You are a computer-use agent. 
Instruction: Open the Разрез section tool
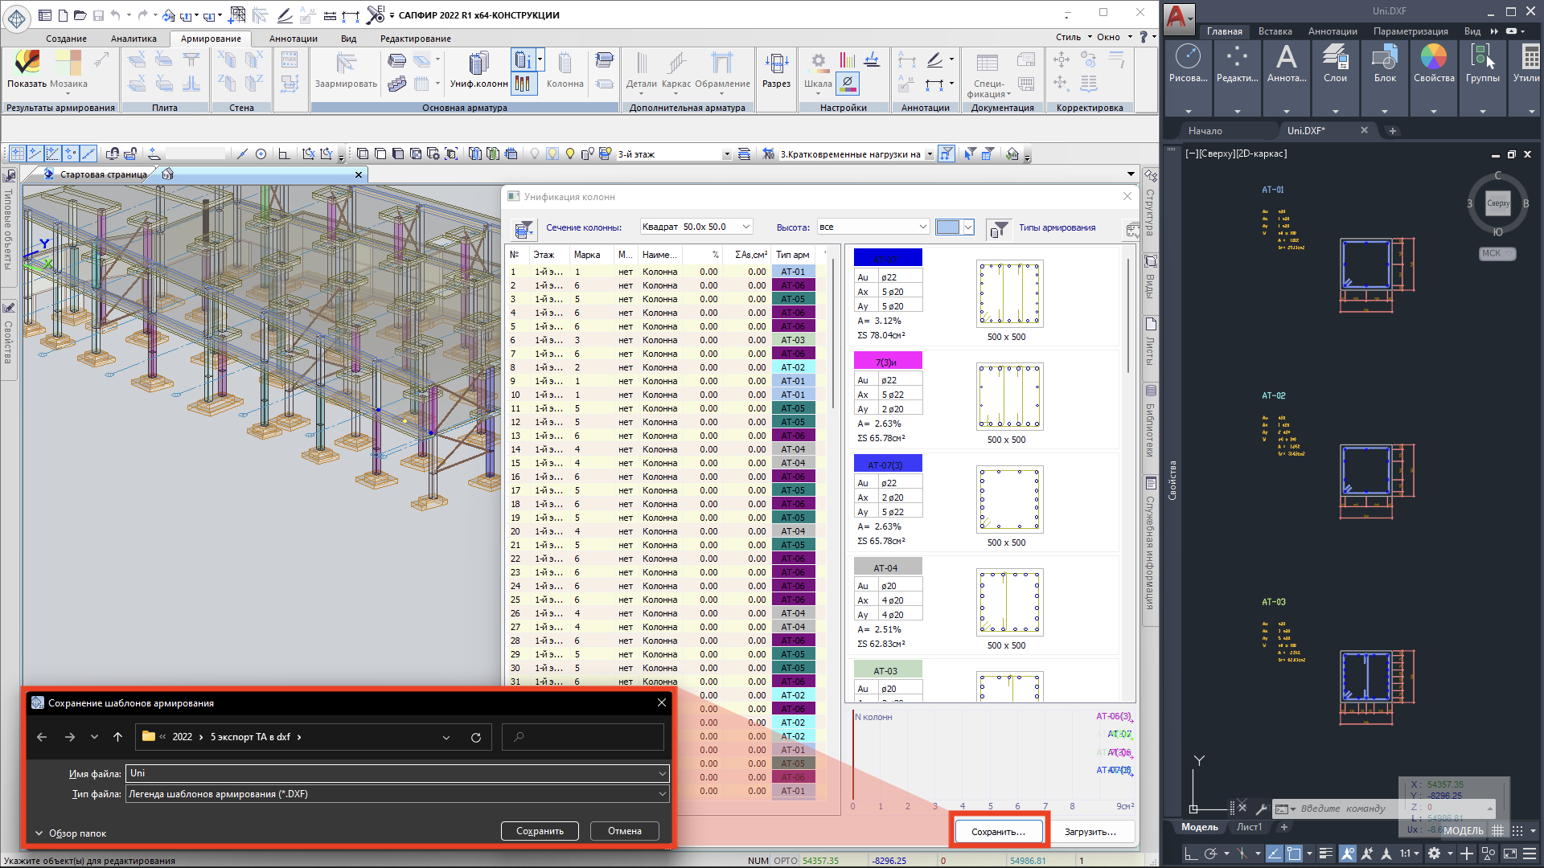[x=776, y=71]
